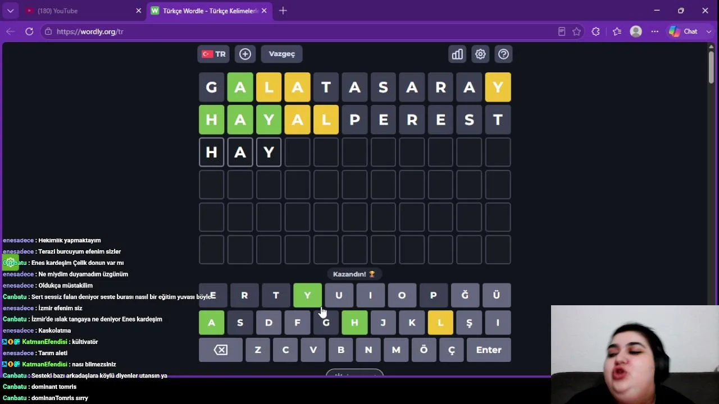Tap the İ key right of Ş
Viewport: 719px width, 404px height.
498,323
